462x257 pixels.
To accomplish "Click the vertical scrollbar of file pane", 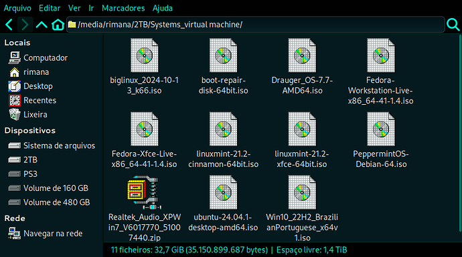I will 460,134.
